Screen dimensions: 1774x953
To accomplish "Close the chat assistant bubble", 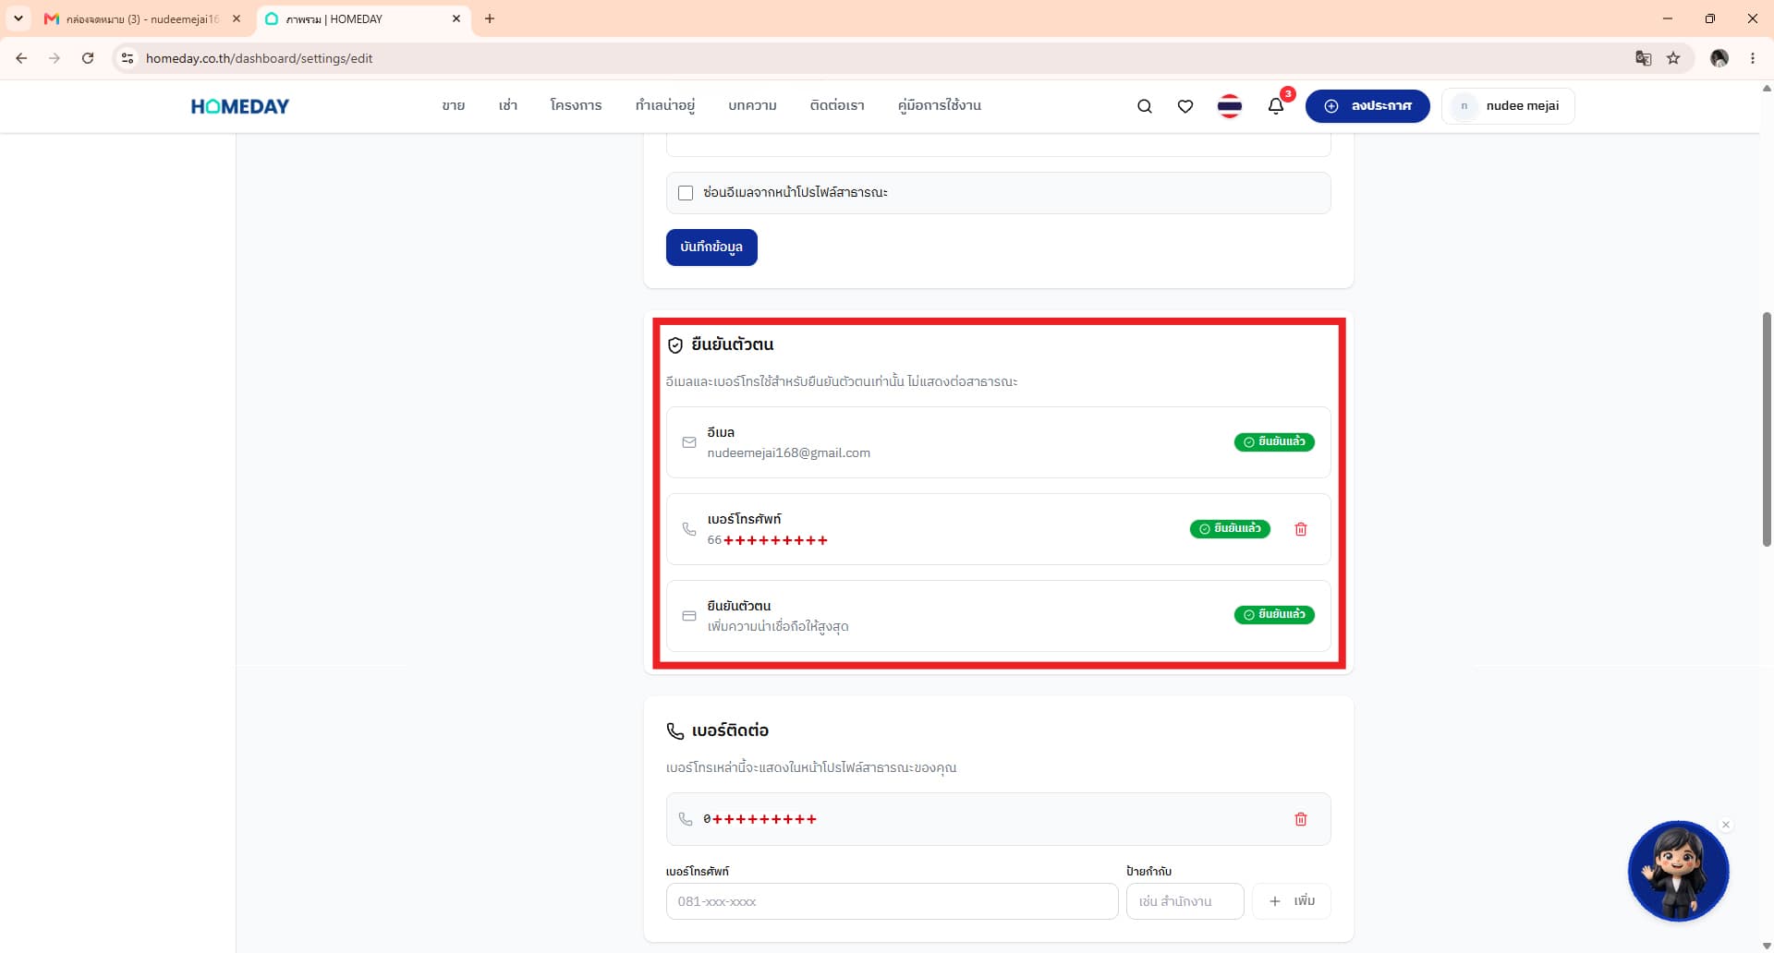I will coord(1725,825).
